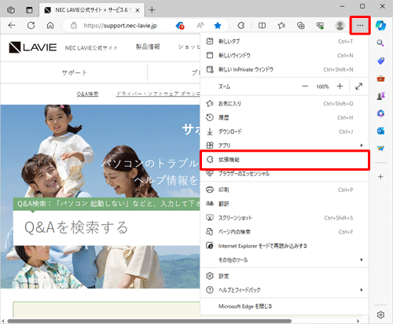Image resolution: width=393 pixels, height=324 pixels.
Task: Open sidebar Outlook icon
Action: [380, 131]
